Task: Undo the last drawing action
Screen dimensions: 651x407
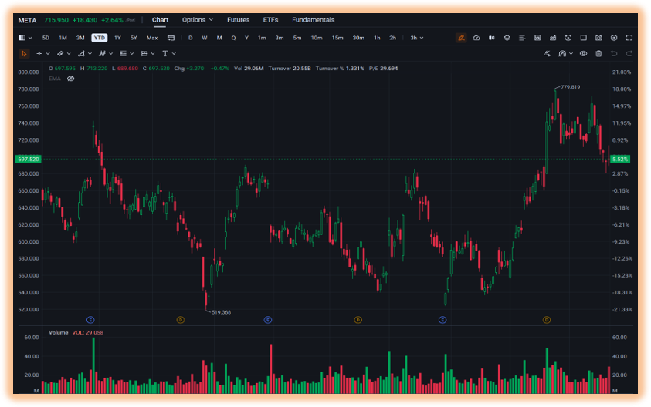Action: pyautogui.click(x=614, y=53)
